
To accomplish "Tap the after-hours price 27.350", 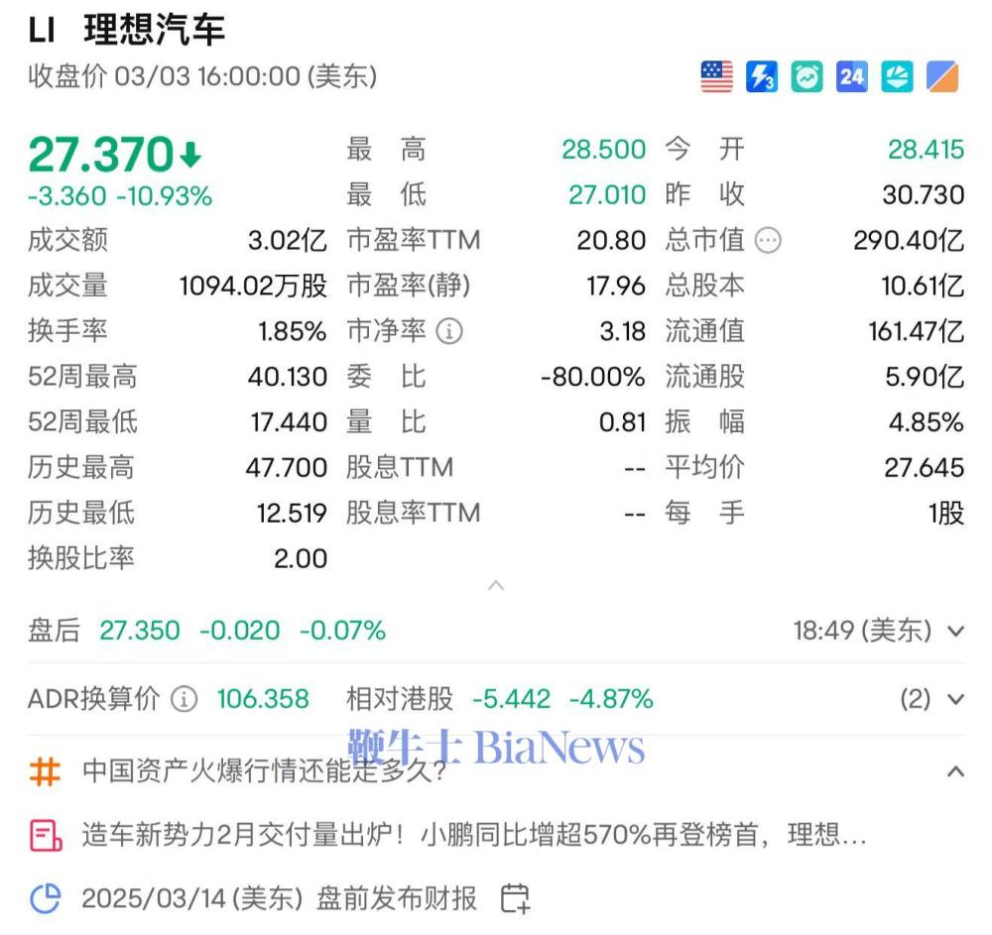I will [x=139, y=631].
